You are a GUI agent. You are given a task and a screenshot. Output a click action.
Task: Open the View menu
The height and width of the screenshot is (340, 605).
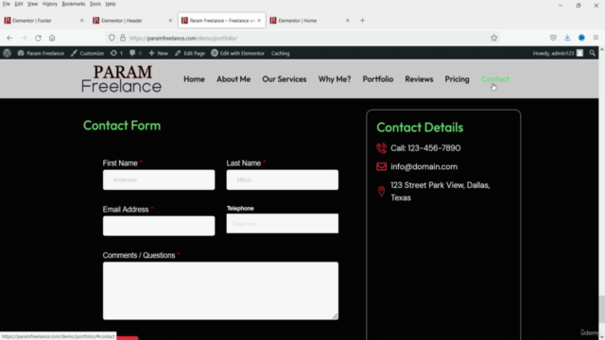(32, 4)
